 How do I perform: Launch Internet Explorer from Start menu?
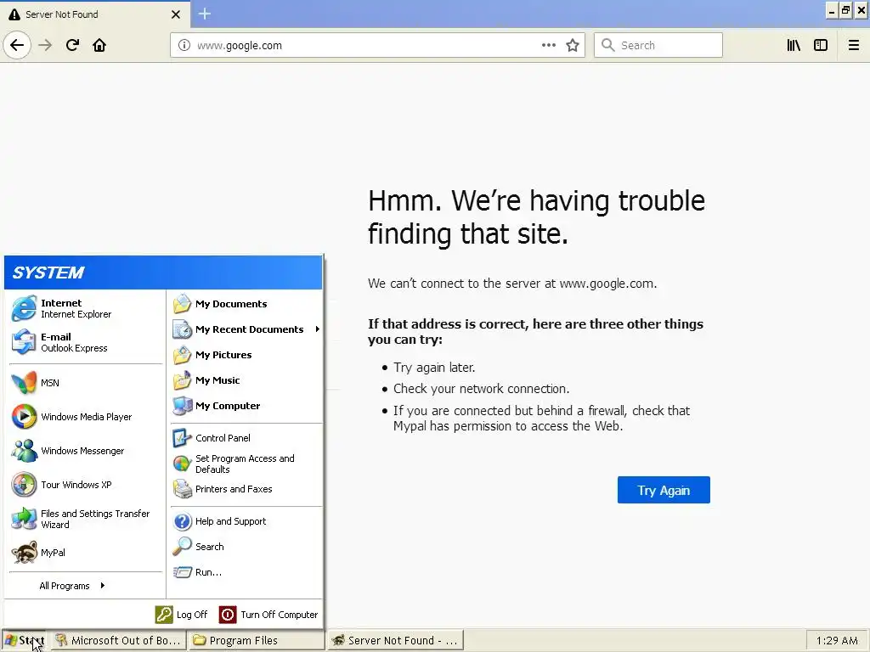coord(86,308)
